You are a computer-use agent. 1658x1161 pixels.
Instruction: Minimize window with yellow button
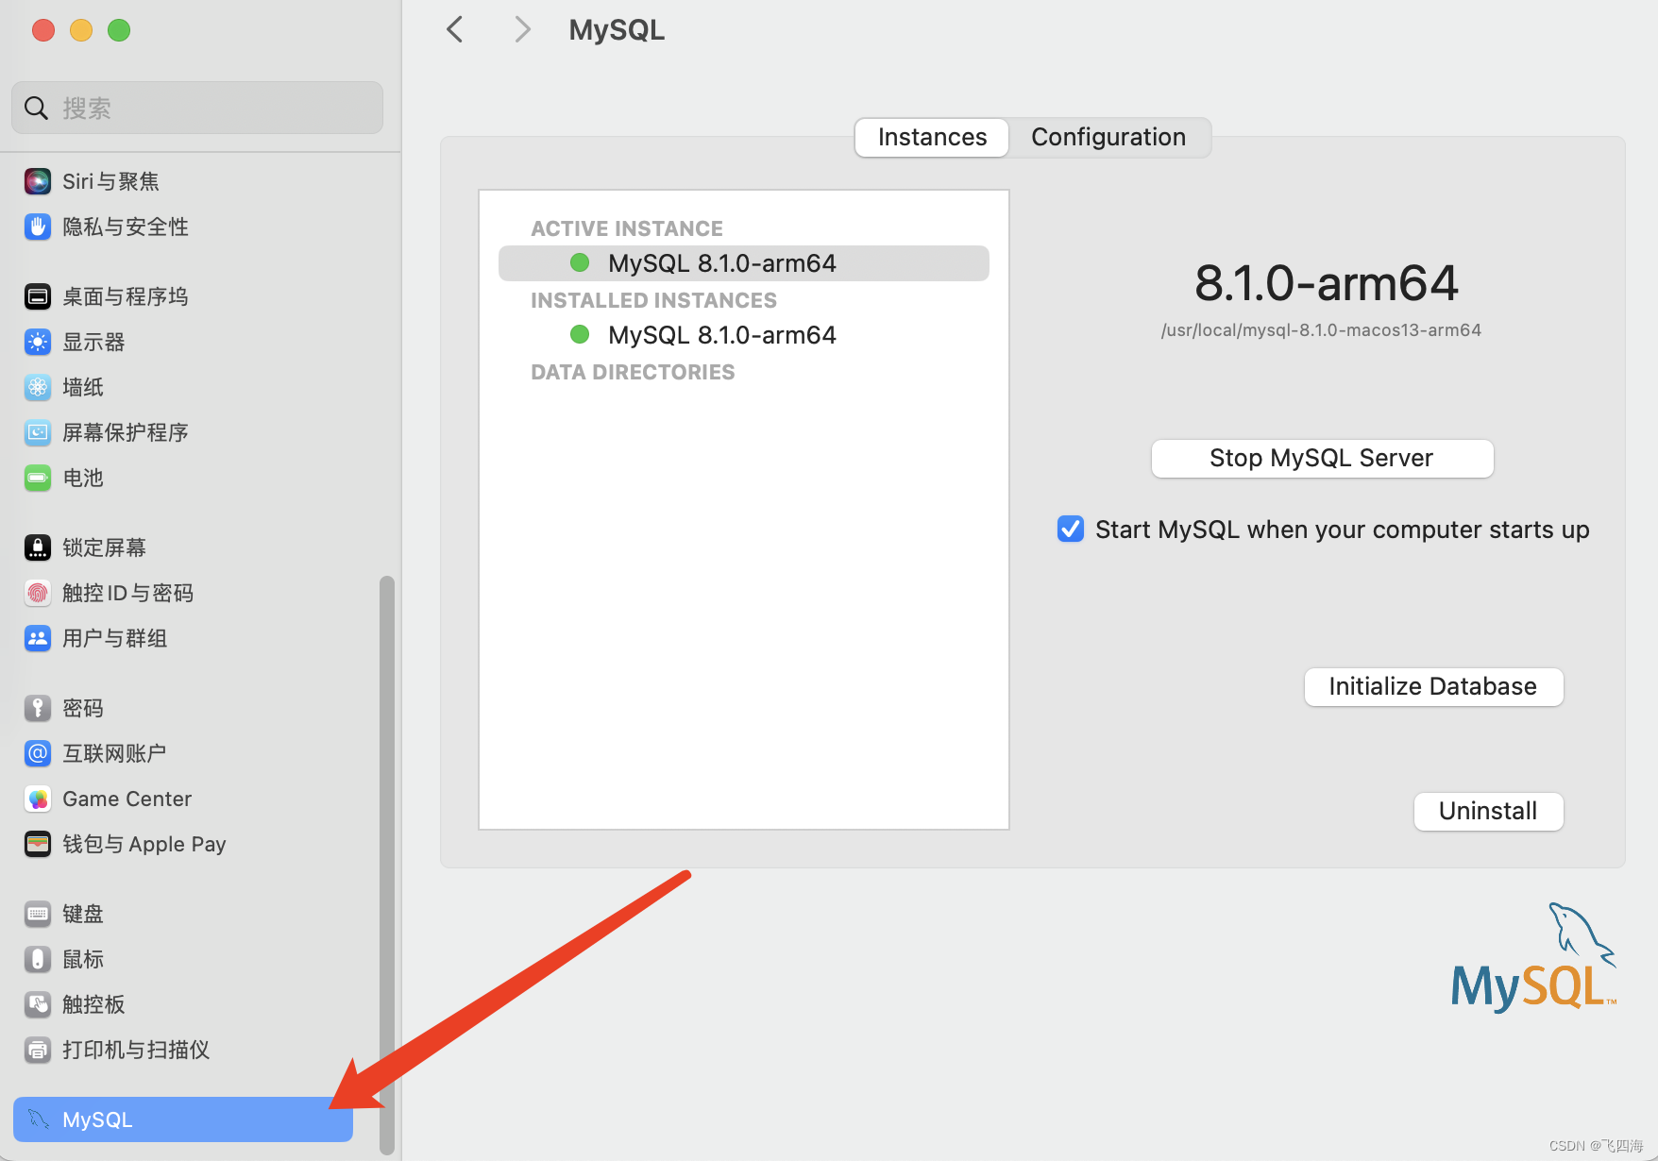(81, 30)
